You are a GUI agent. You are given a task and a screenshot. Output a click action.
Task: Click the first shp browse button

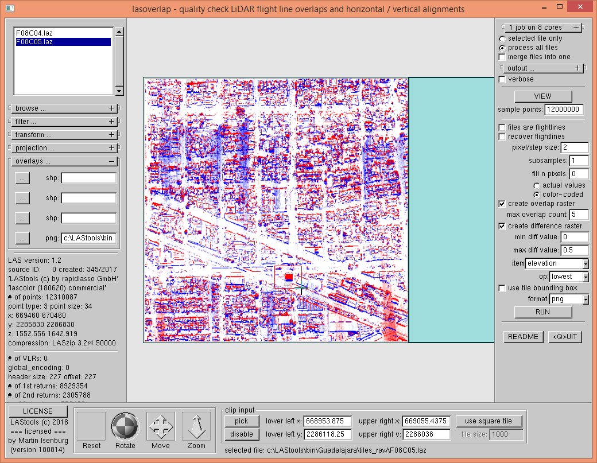point(22,178)
